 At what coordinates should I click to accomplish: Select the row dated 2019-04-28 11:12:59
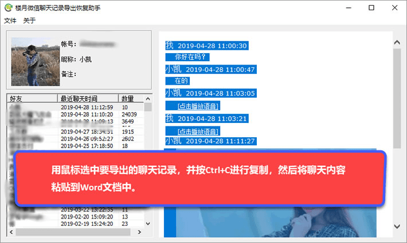pyautogui.click(x=75, y=107)
